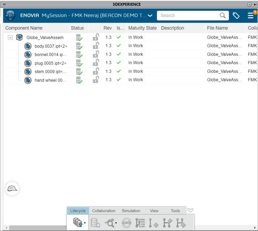Click Rev 1.3 in the bonnet.0014 row
The width and height of the screenshot is (258, 231).
click(x=109, y=54)
